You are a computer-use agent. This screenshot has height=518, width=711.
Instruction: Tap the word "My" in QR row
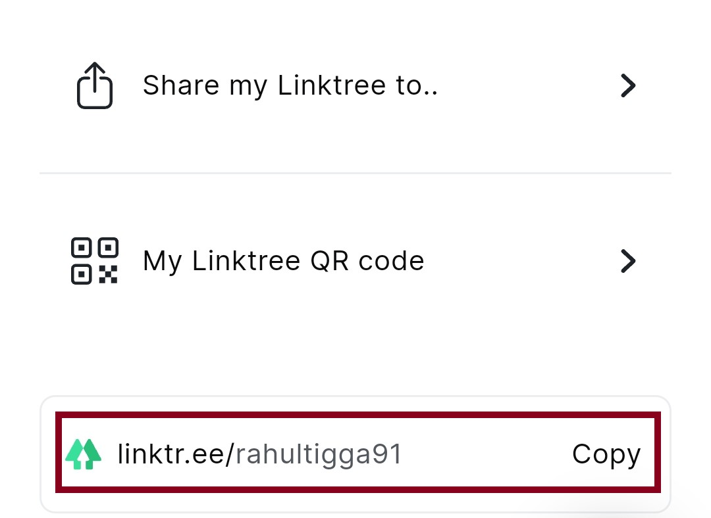[x=162, y=261]
